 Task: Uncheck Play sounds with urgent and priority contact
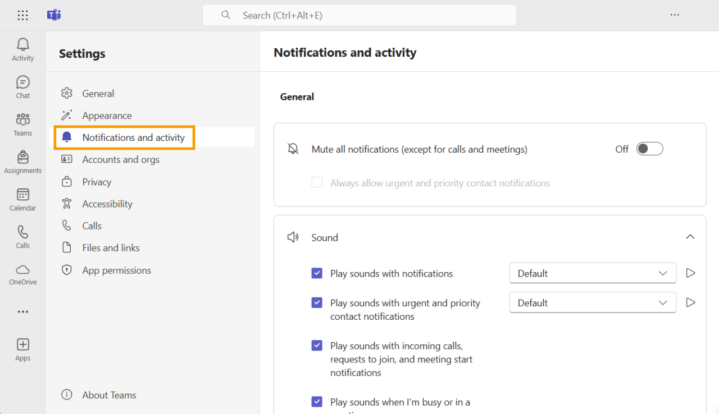click(317, 302)
